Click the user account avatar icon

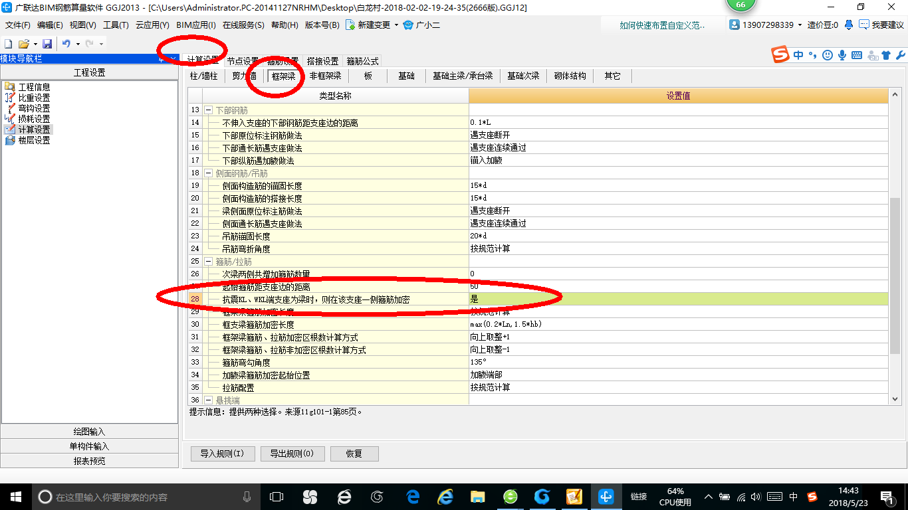coord(735,25)
